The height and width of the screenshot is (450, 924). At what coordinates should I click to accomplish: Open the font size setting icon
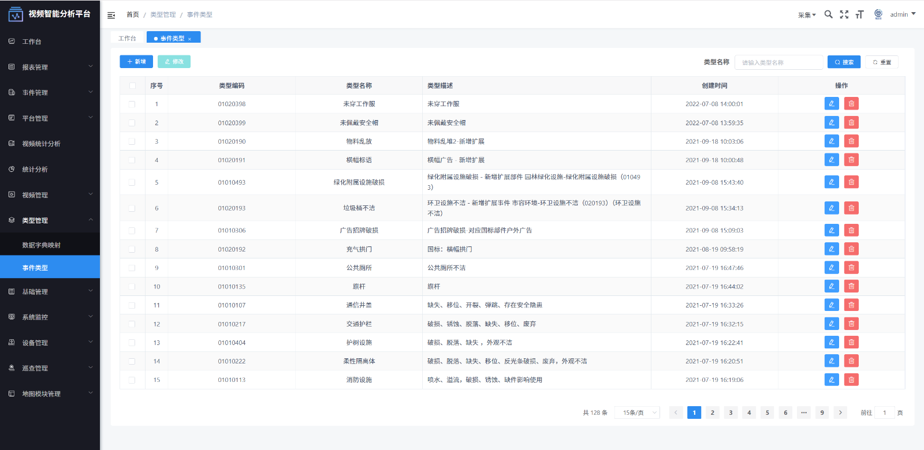click(x=859, y=14)
